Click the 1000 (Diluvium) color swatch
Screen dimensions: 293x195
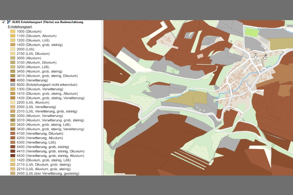click(13, 32)
